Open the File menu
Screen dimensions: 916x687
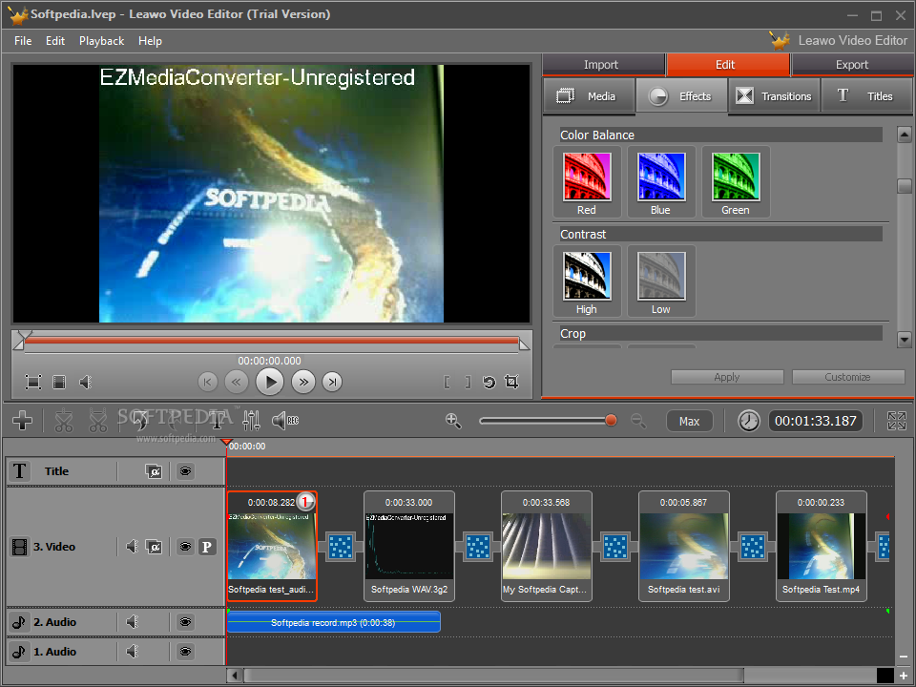(23, 41)
